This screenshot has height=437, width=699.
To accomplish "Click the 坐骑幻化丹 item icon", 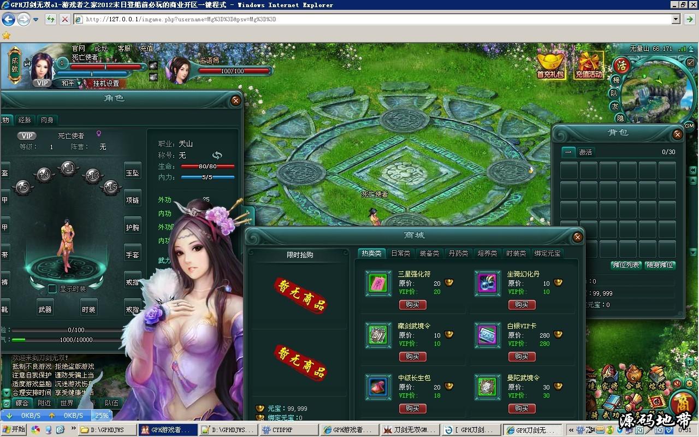I will point(488,284).
